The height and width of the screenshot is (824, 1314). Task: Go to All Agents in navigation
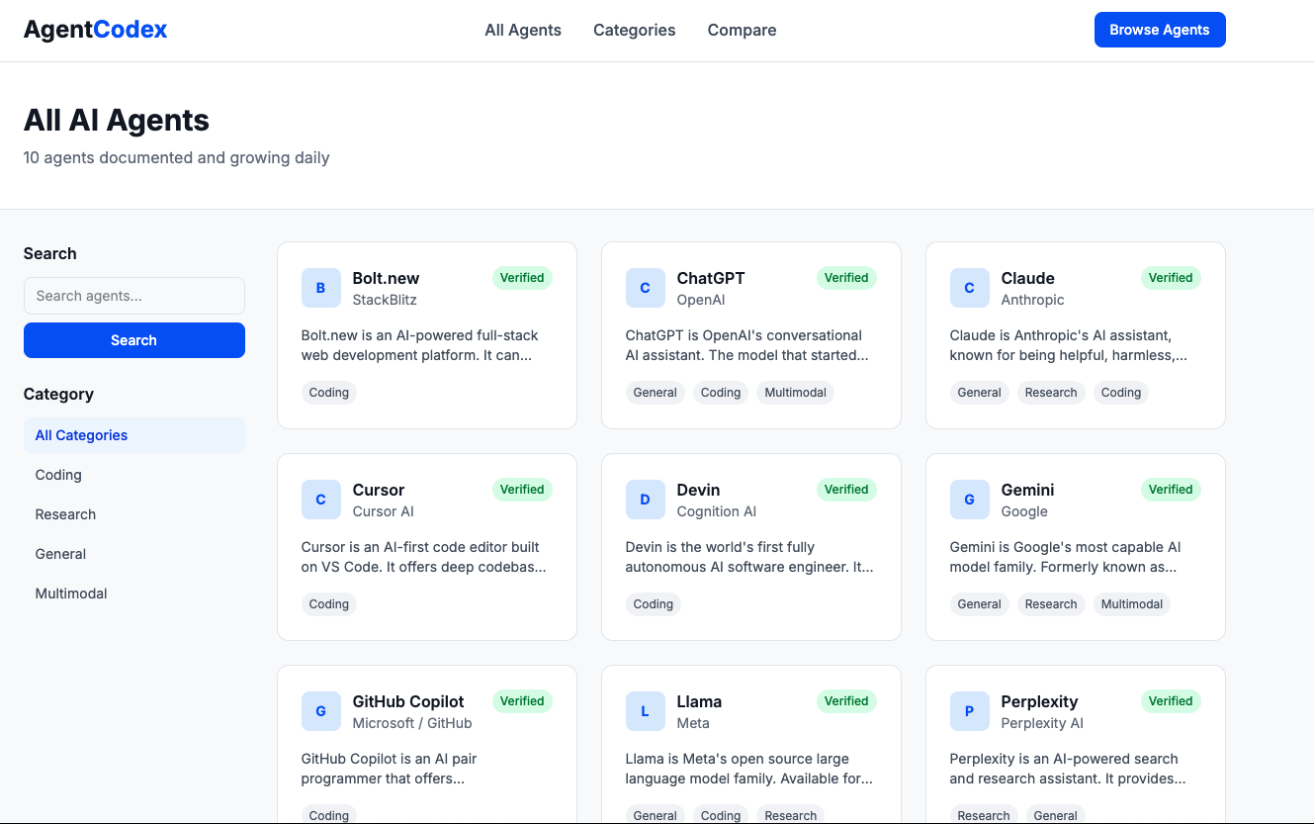(523, 30)
